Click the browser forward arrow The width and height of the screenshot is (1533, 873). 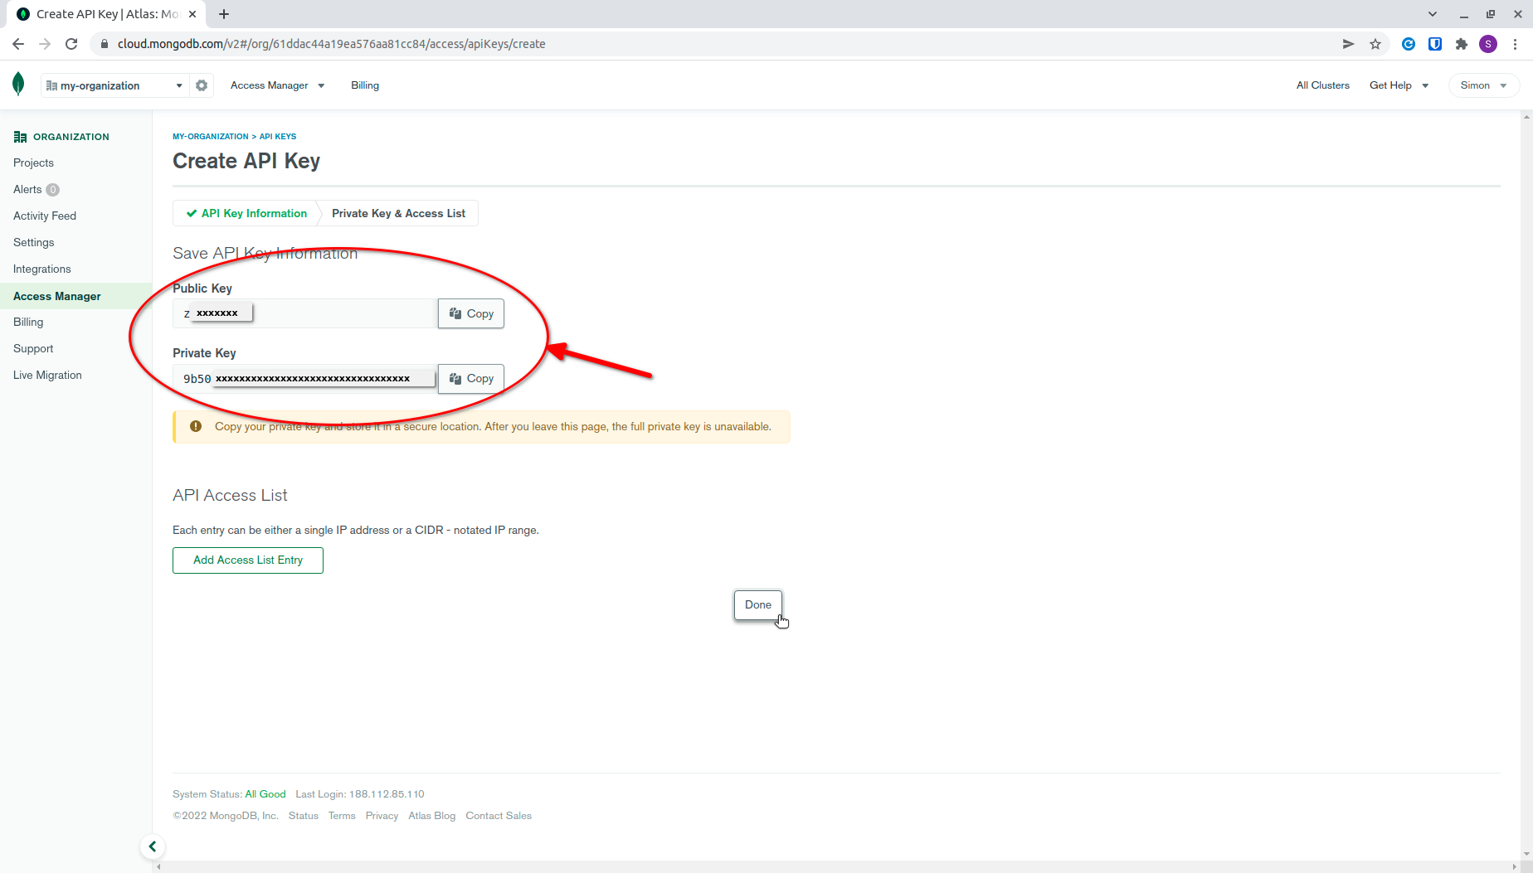pos(45,44)
